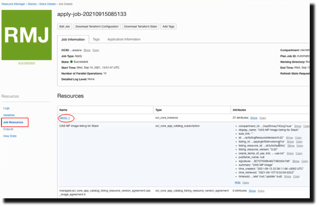
Task: Copy the timeouts value
Action: point(296,177)
